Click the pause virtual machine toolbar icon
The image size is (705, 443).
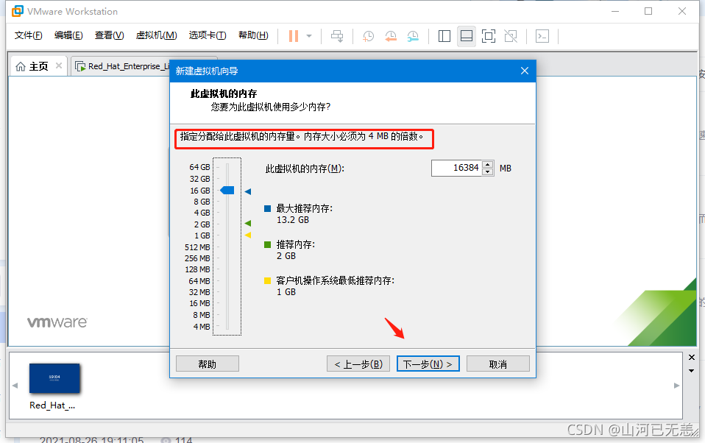(294, 36)
